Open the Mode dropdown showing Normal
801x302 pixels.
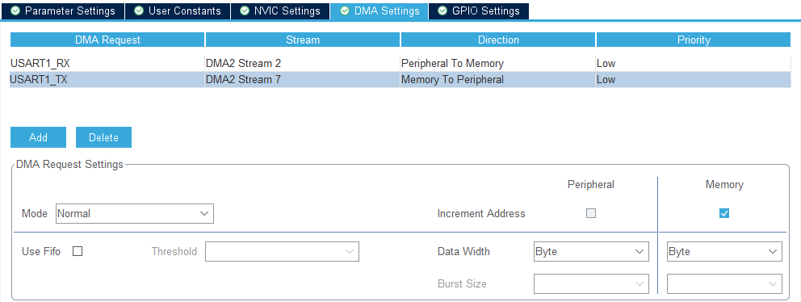pos(134,214)
